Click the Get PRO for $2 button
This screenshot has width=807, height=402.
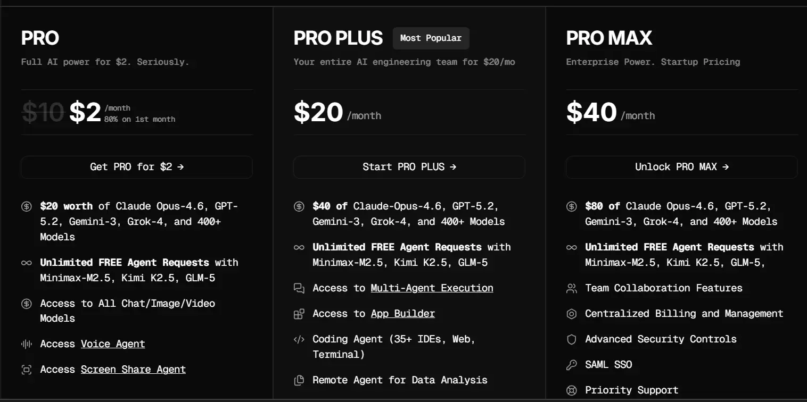136,167
